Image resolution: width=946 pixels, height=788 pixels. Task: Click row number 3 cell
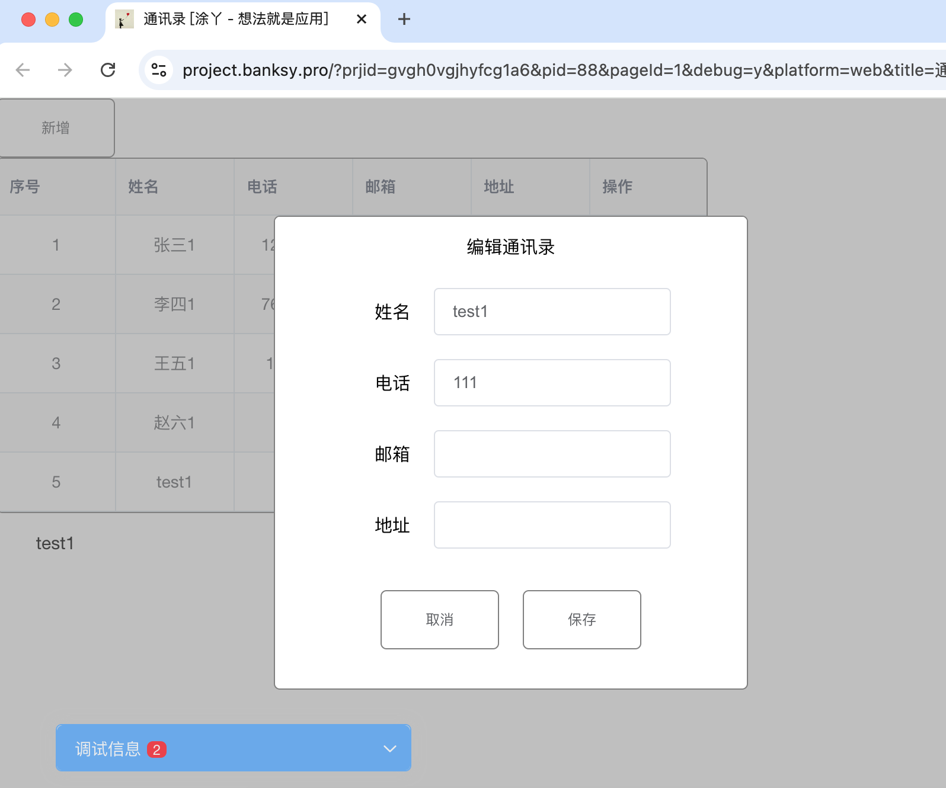coord(56,363)
